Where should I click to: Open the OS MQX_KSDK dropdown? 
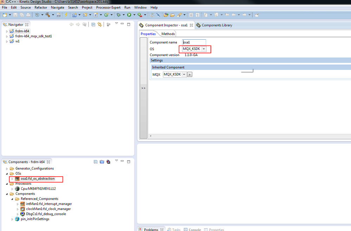click(204, 49)
